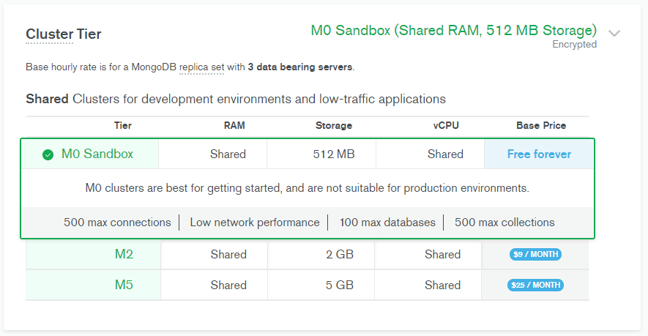Click the $9 / MONTH price badge
Image resolution: width=648 pixels, height=336 pixels.
click(535, 255)
